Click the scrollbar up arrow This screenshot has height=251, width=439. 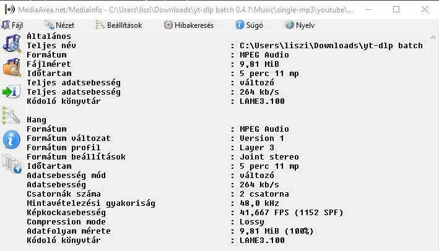coord(433,38)
